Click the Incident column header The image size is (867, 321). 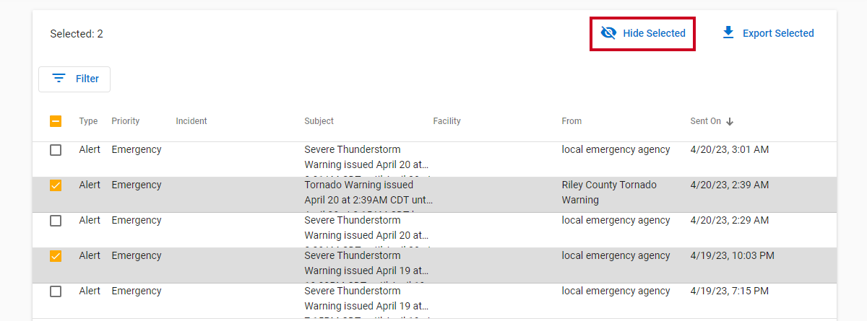coord(191,121)
